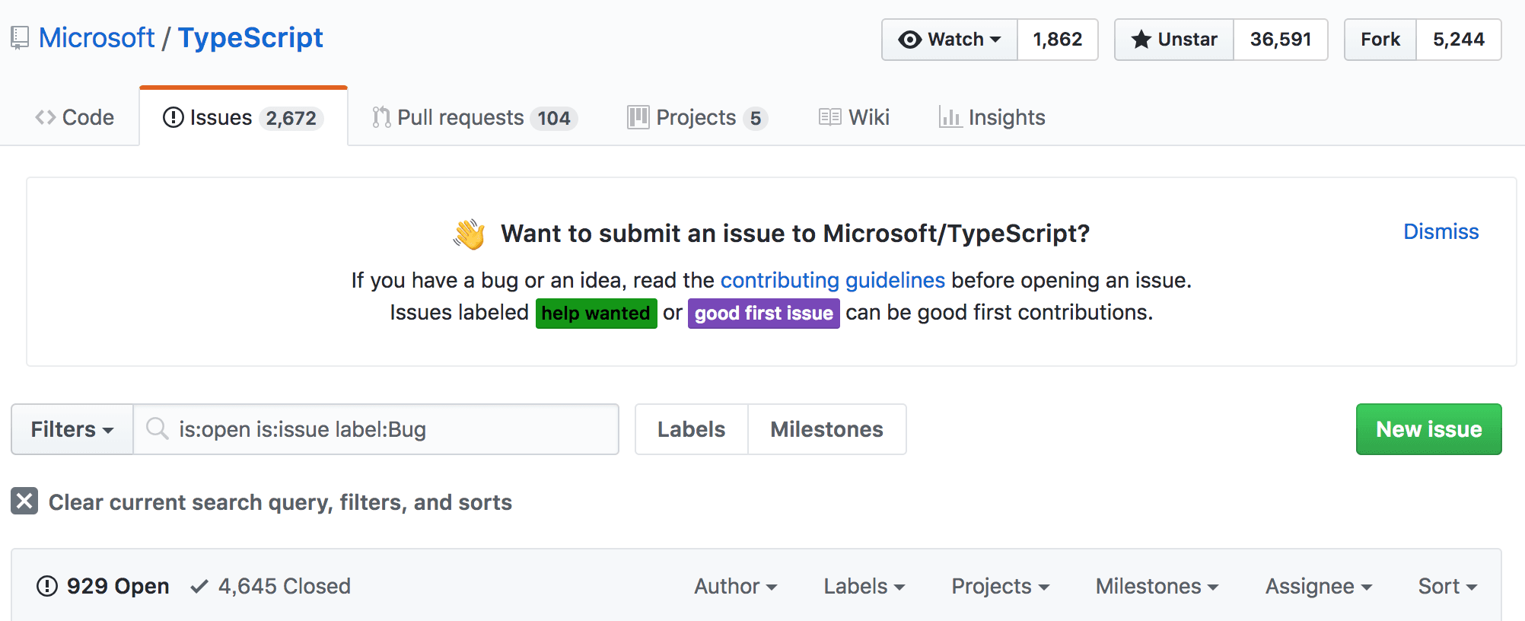The height and width of the screenshot is (621, 1525).
Task: Expand the Author filter dropdown
Action: pos(735,586)
